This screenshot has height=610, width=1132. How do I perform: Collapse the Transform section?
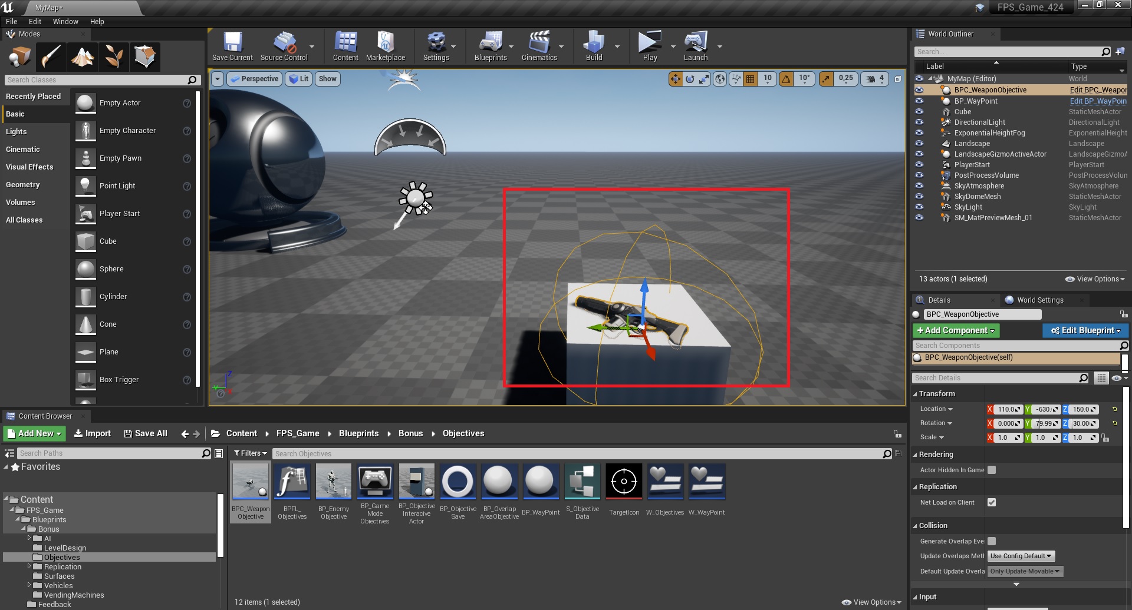click(936, 394)
